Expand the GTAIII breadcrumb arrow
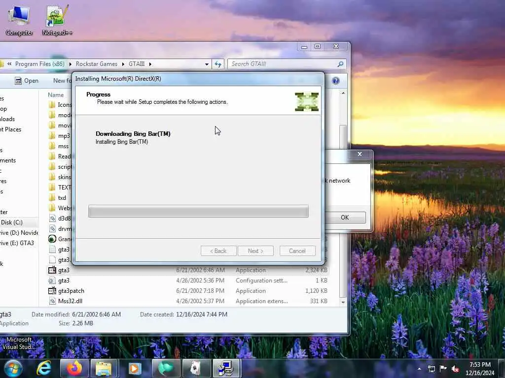 click(x=150, y=64)
